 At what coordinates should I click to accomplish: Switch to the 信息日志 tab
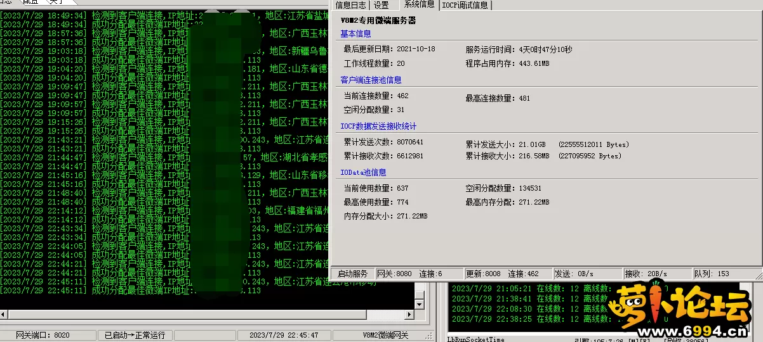coord(351,5)
